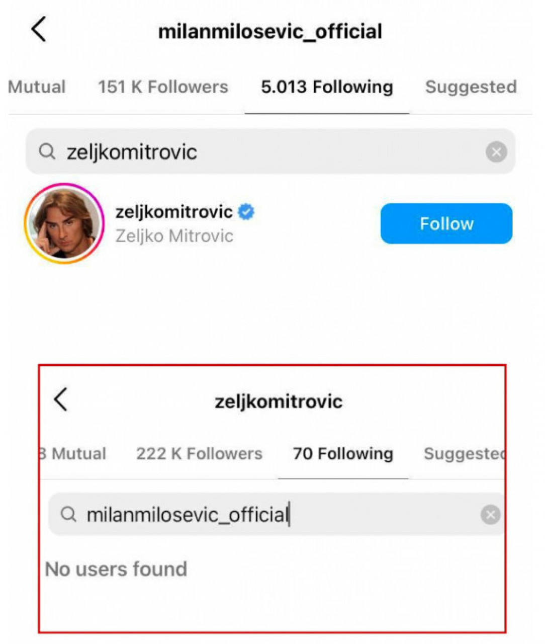This screenshot has width=545, height=644.
Task: Follow the zeljkomitrovic account
Action: (446, 223)
